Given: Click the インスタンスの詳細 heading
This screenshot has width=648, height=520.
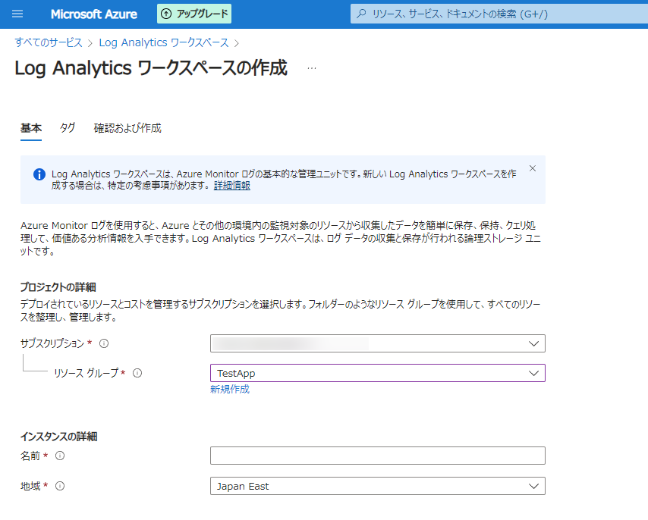Looking at the screenshot, I should click(x=58, y=436).
